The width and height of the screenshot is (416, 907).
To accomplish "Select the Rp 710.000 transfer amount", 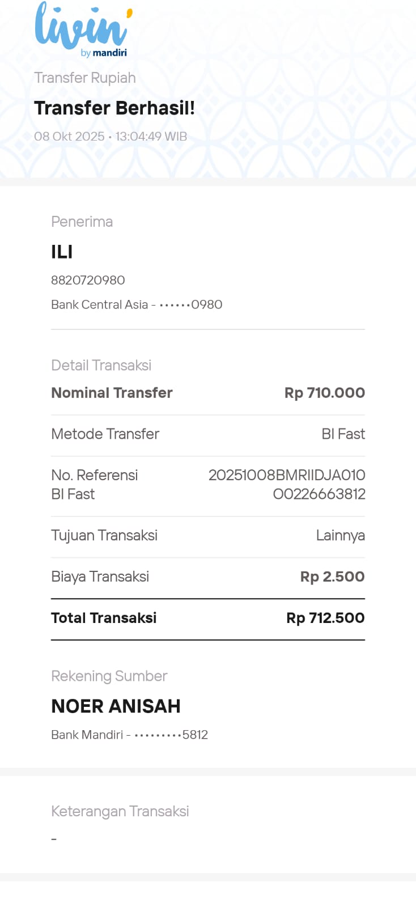I will 324,393.
